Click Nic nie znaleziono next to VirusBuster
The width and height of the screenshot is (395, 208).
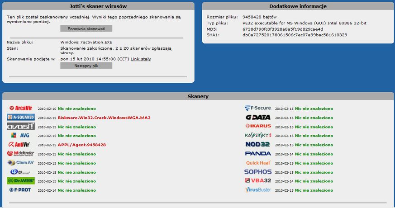tap(314, 190)
